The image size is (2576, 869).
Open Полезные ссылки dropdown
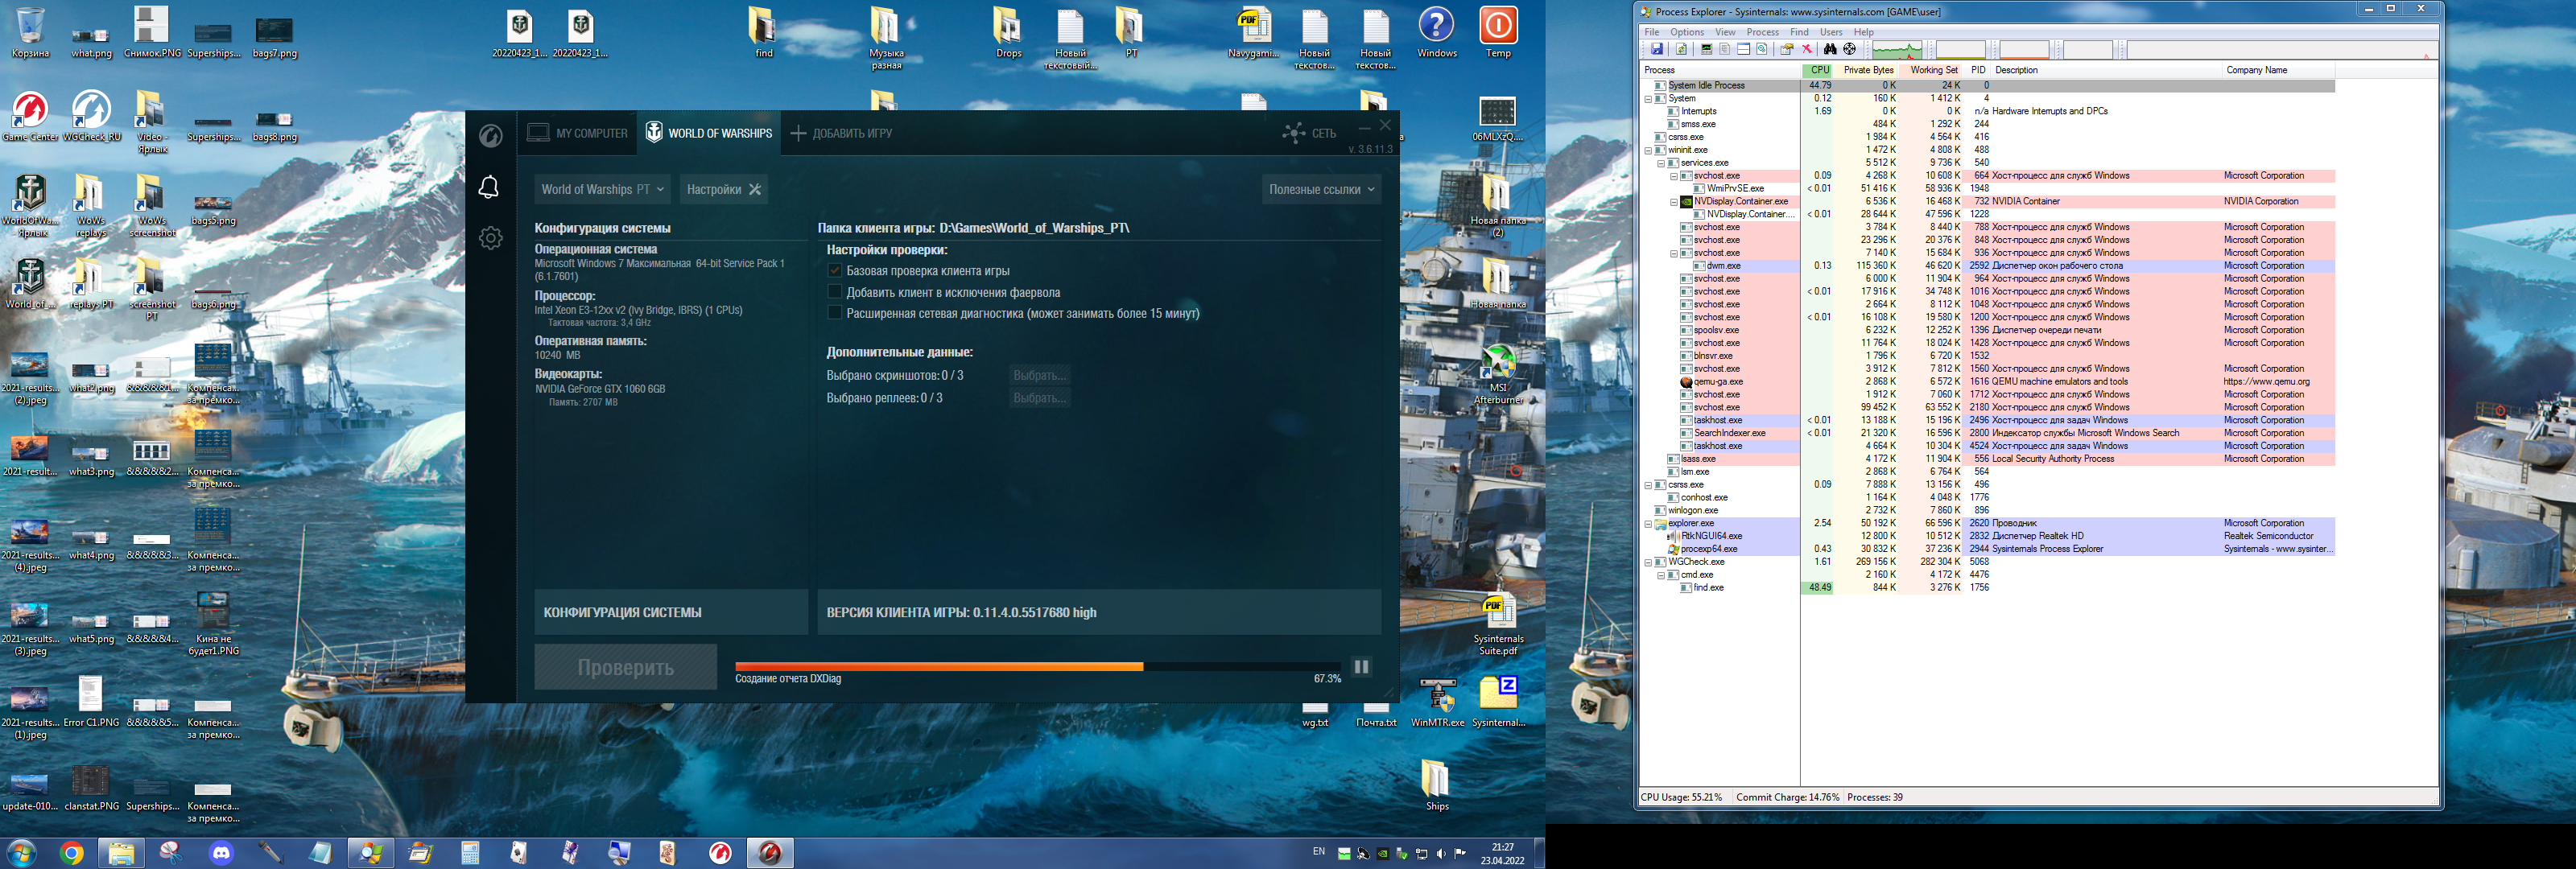tap(1321, 189)
